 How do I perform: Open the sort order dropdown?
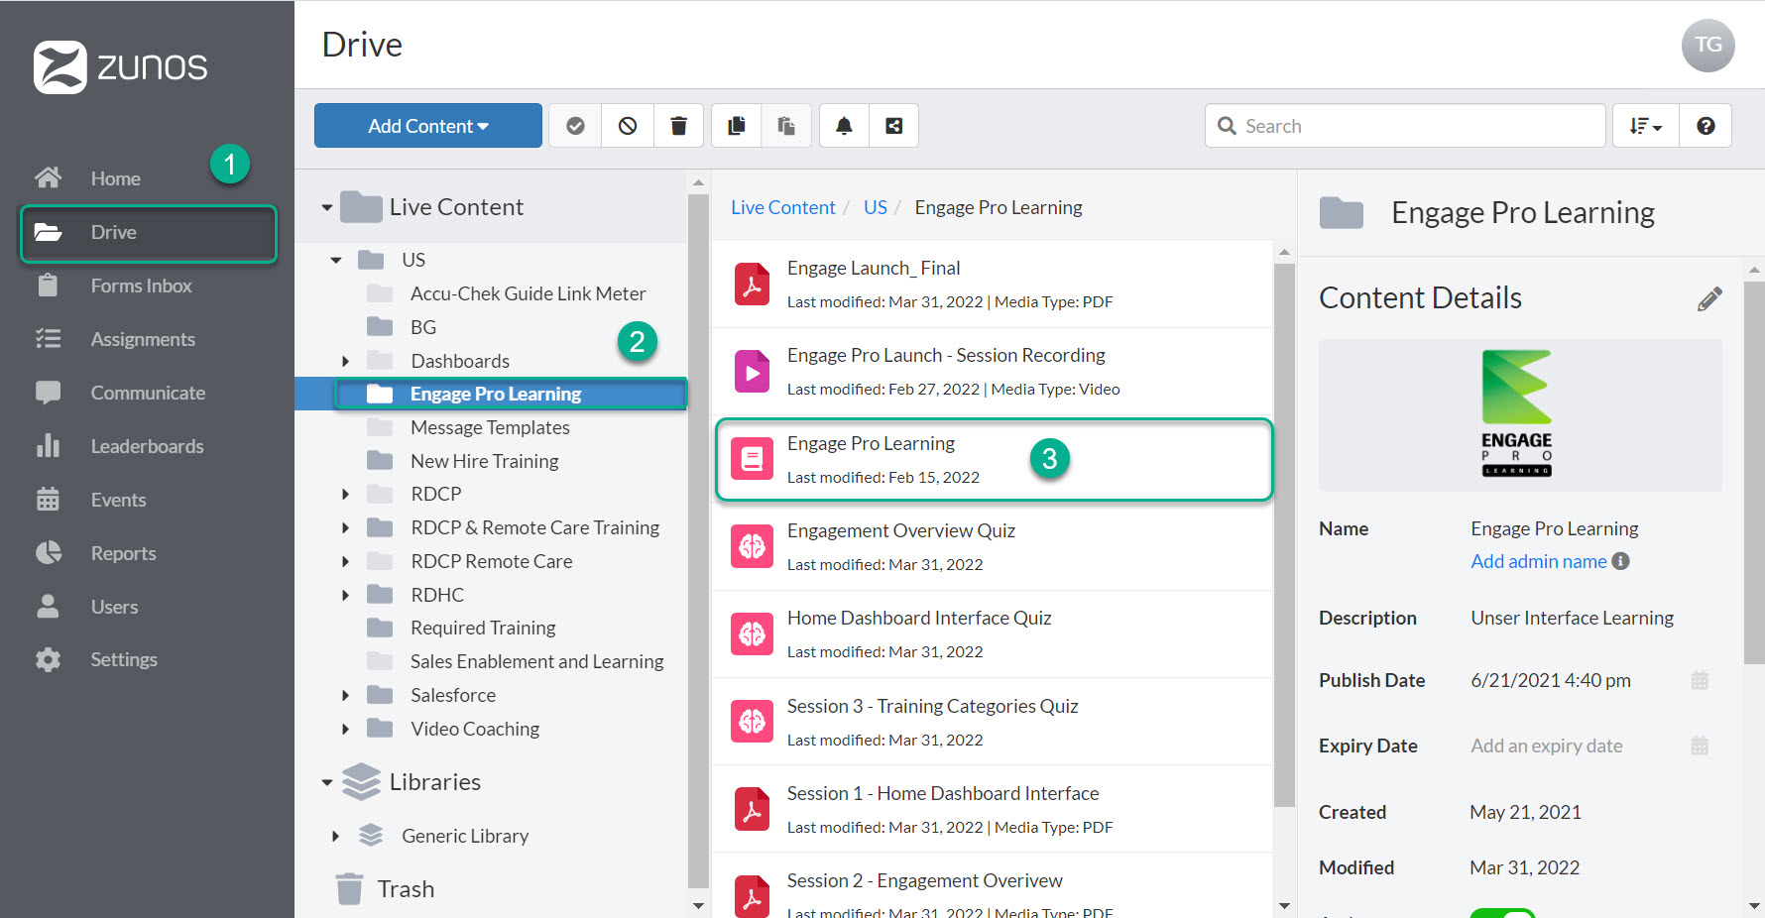(x=1646, y=126)
